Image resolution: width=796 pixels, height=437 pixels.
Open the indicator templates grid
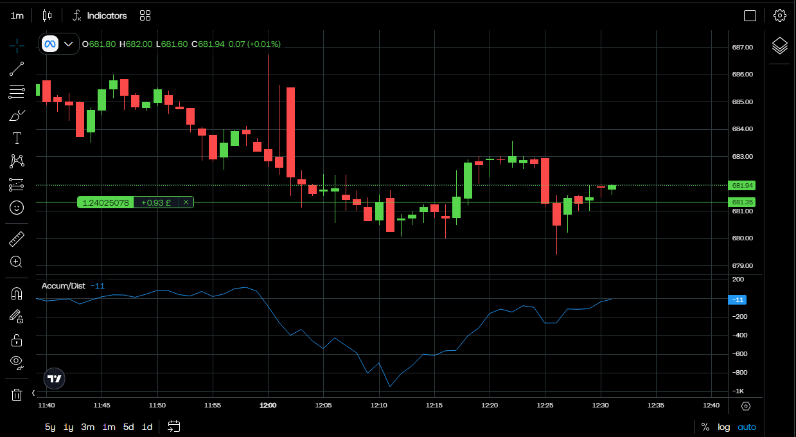pyautogui.click(x=145, y=15)
